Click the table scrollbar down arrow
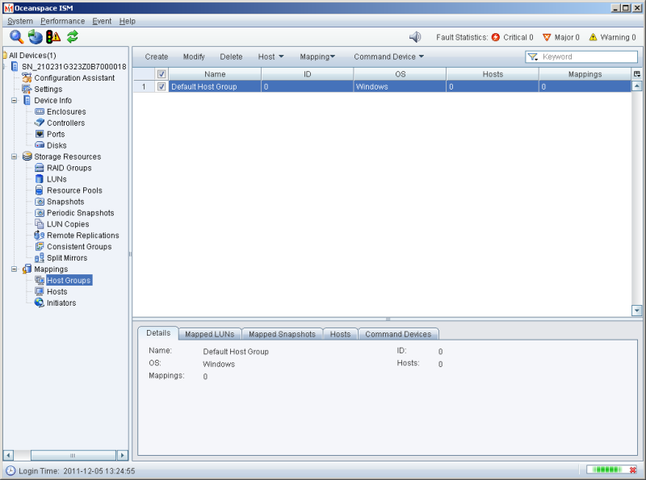 click(x=637, y=311)
